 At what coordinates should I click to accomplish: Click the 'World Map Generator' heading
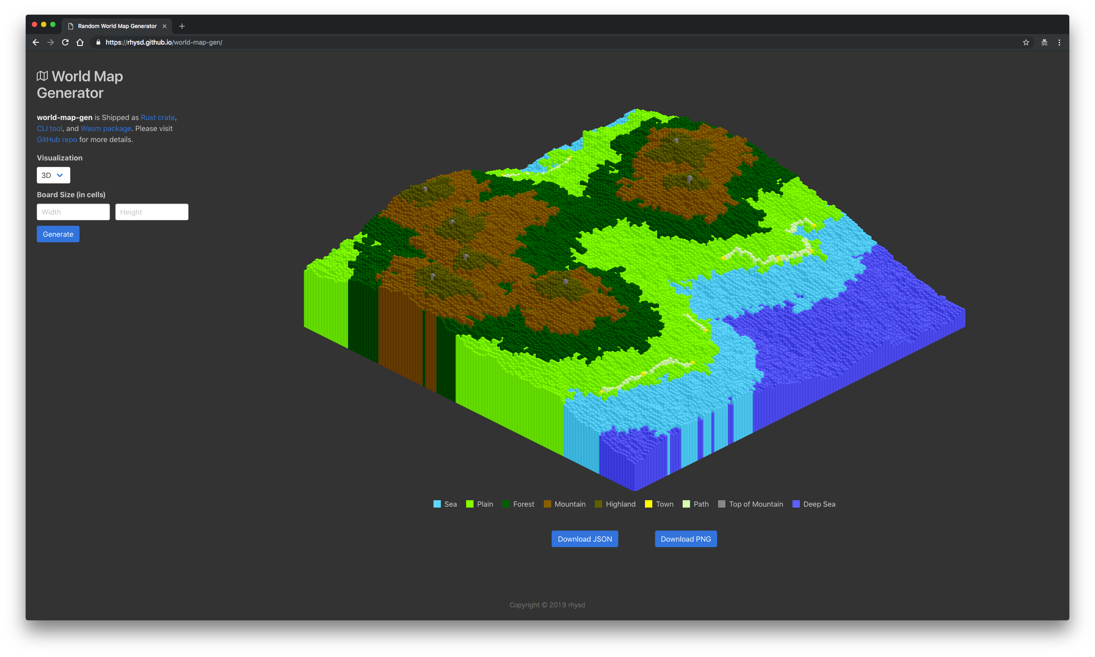pos(80,85)
